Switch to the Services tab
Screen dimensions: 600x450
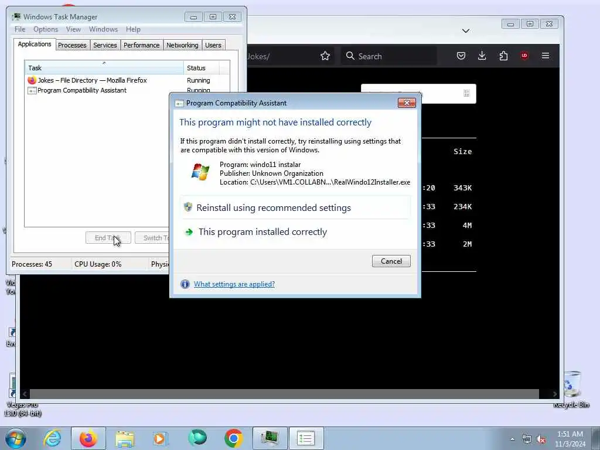[105, 45]
